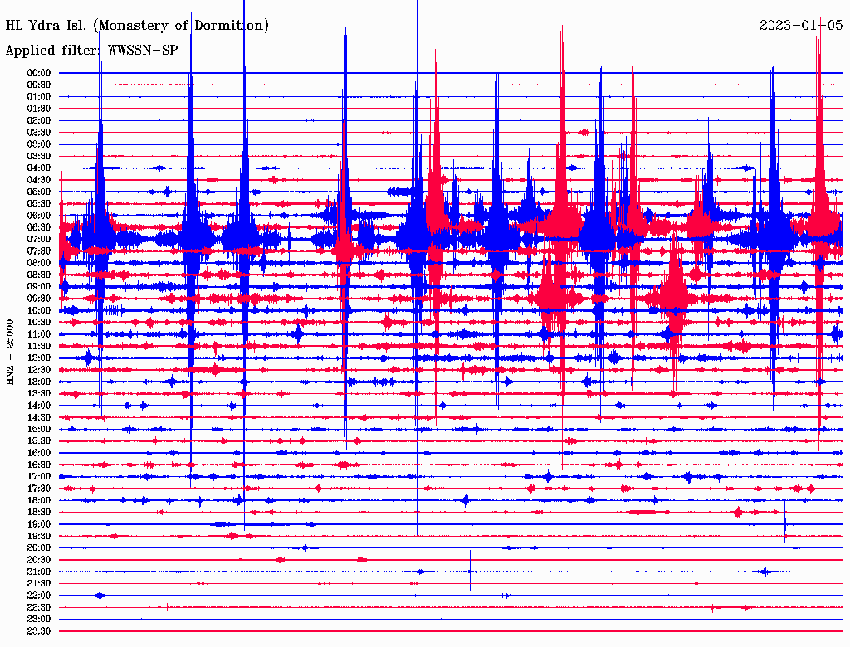Select the 00:00 time label
This screenshot has height=647, width=850.
tap(39, 73)
